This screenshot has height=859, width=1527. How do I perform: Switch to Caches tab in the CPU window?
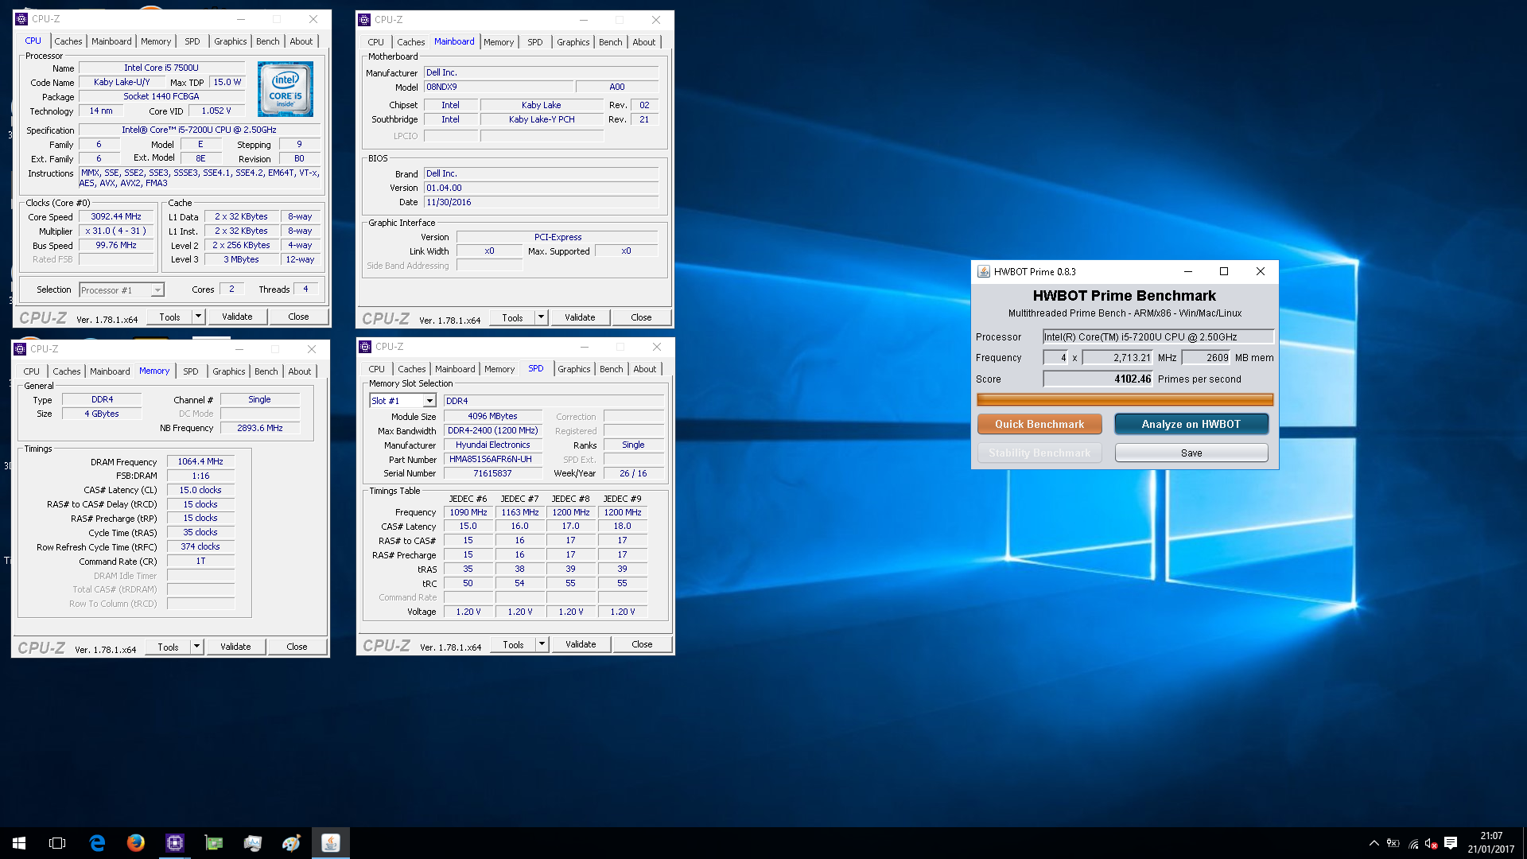click(68, 41)
